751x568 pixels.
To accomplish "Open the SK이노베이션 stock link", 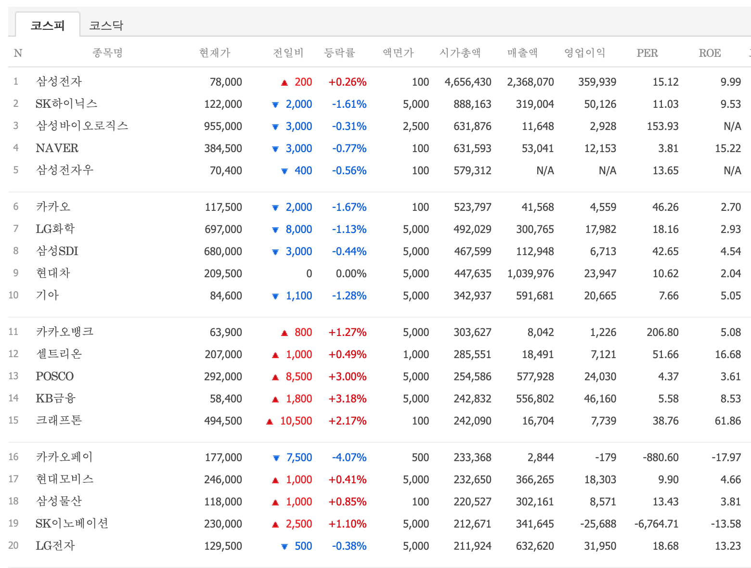I will point(72,524).
